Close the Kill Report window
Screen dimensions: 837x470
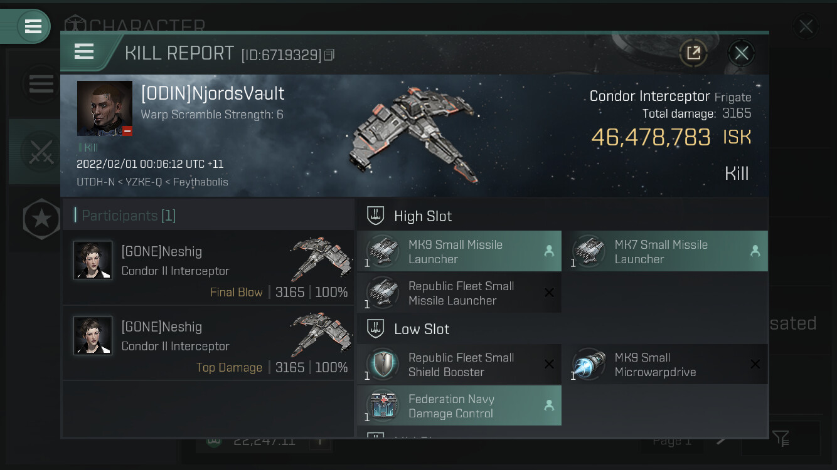pos(741,53)
